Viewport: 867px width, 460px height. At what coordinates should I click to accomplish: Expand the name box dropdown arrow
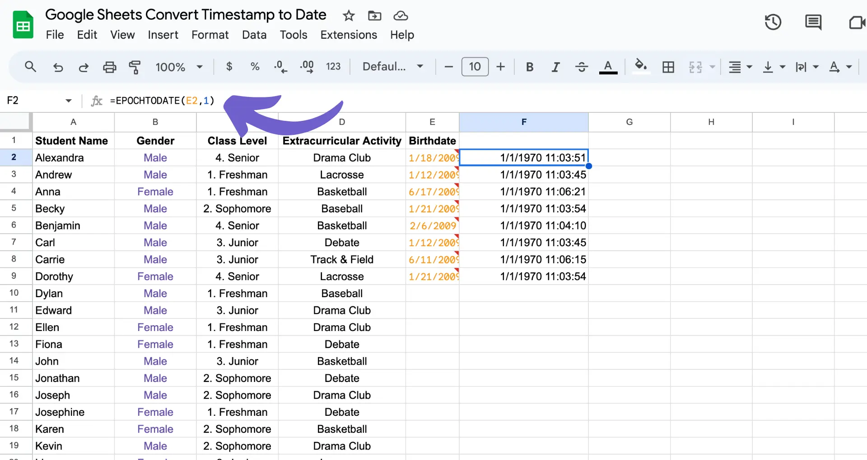tap(69, 101)
